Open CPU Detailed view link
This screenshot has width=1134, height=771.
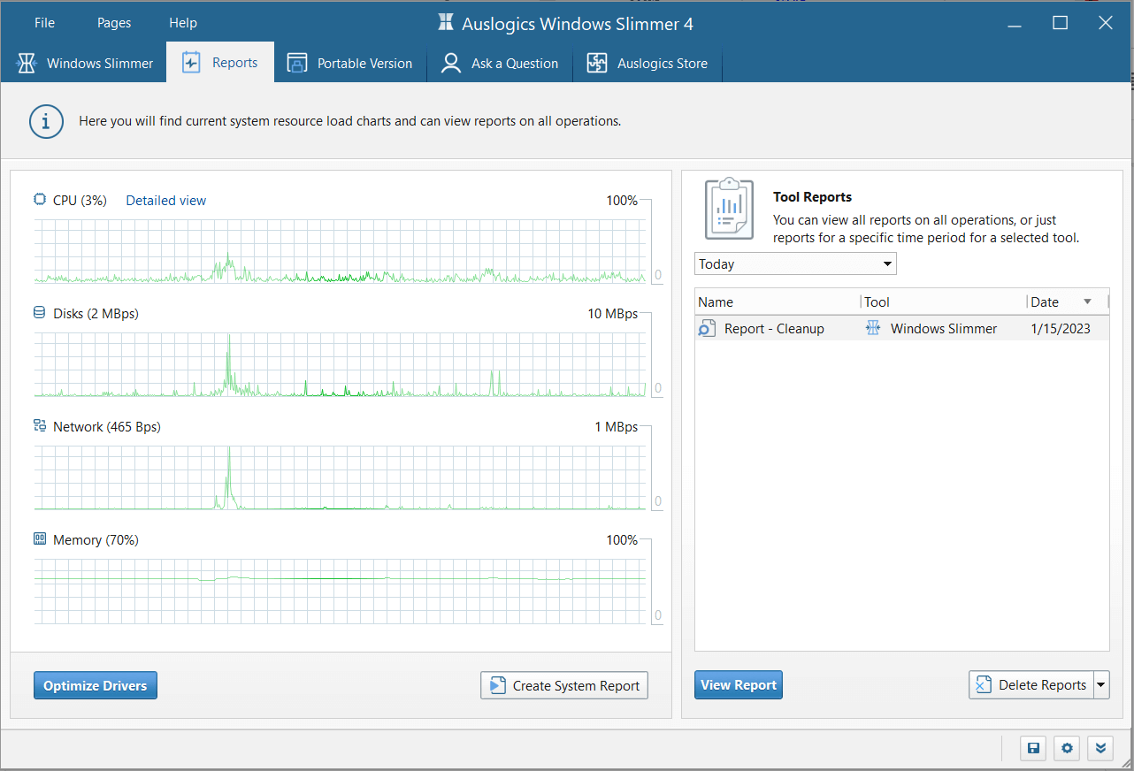(166, 201)
